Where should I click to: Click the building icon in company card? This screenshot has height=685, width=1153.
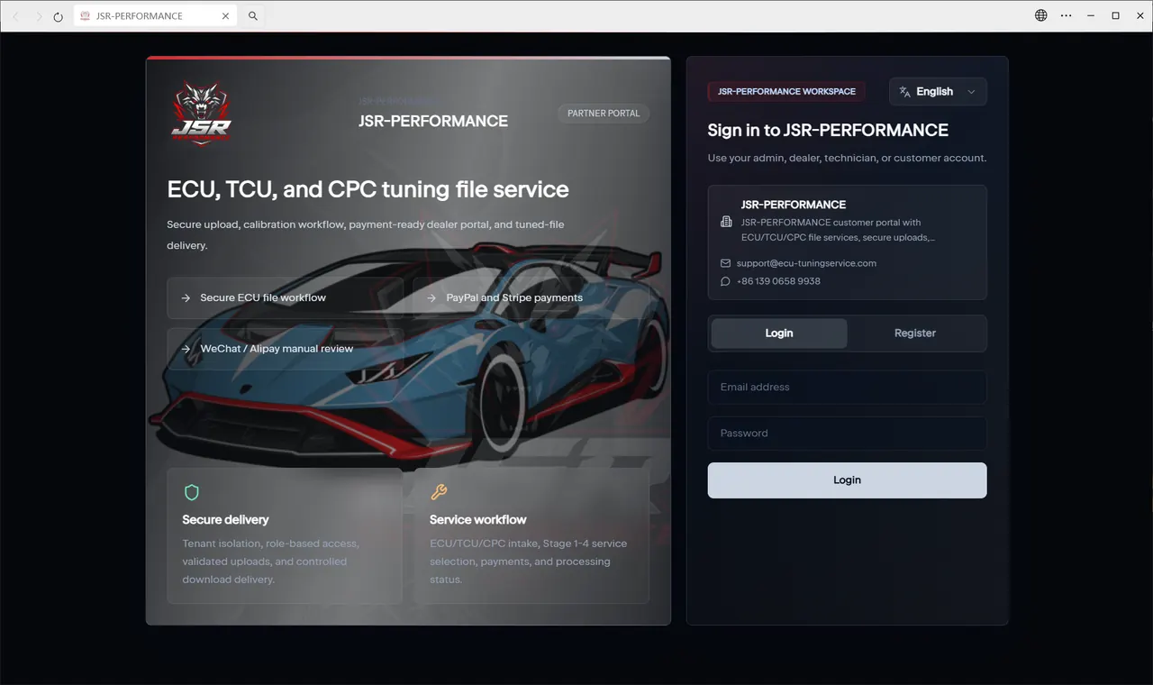[727, 222]
